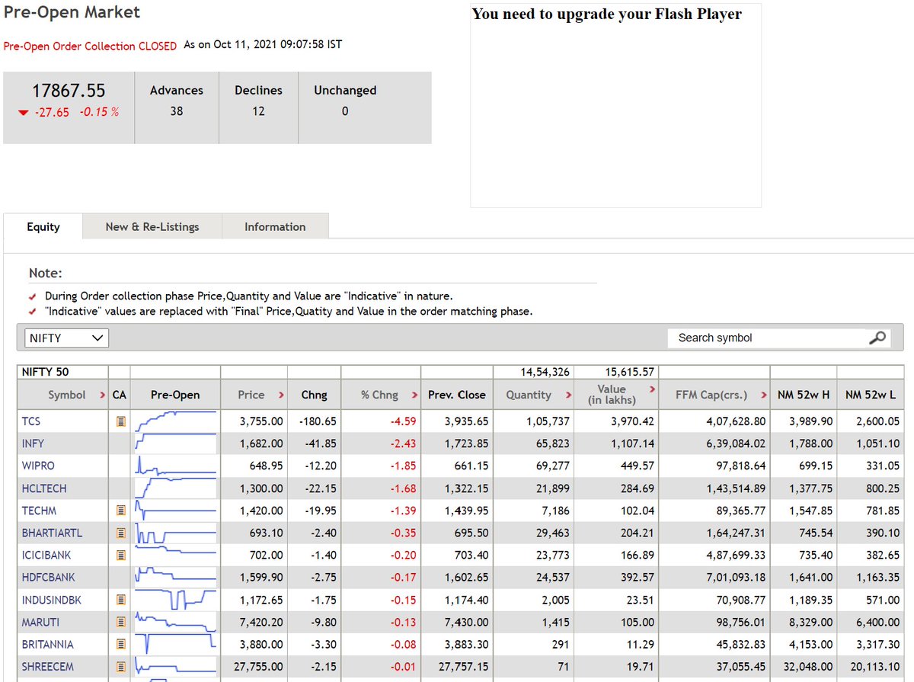Open the ICICIBANK symbol link
This screenshot has width=914, height=682.
pos(46,556)
